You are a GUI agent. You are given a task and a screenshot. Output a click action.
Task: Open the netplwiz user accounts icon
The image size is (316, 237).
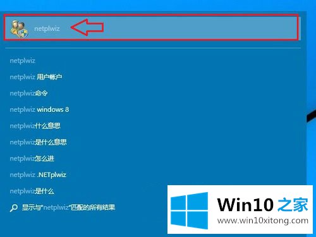(x=19, y=29)
